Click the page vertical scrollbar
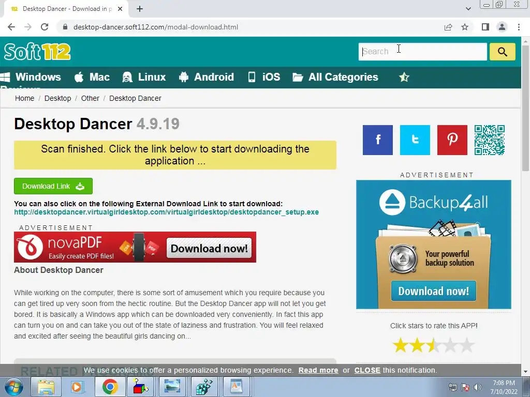The image size is (530, 397). point(526,108)
